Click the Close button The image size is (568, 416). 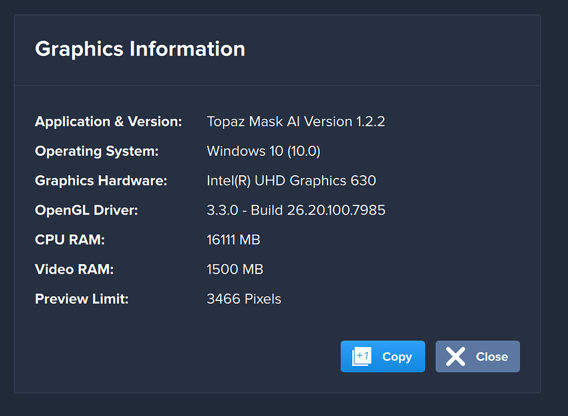(477, 356)
